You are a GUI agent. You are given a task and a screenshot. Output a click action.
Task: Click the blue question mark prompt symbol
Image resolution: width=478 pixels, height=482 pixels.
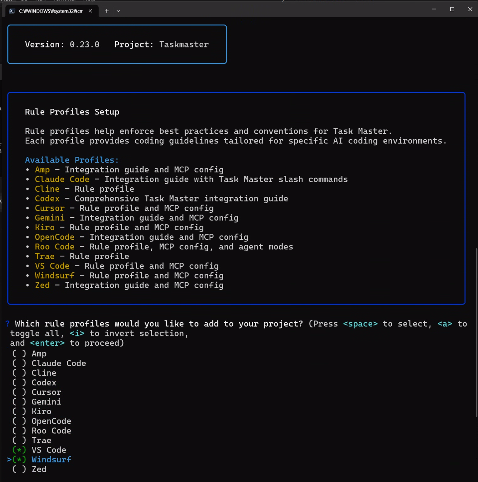point(7,324)
